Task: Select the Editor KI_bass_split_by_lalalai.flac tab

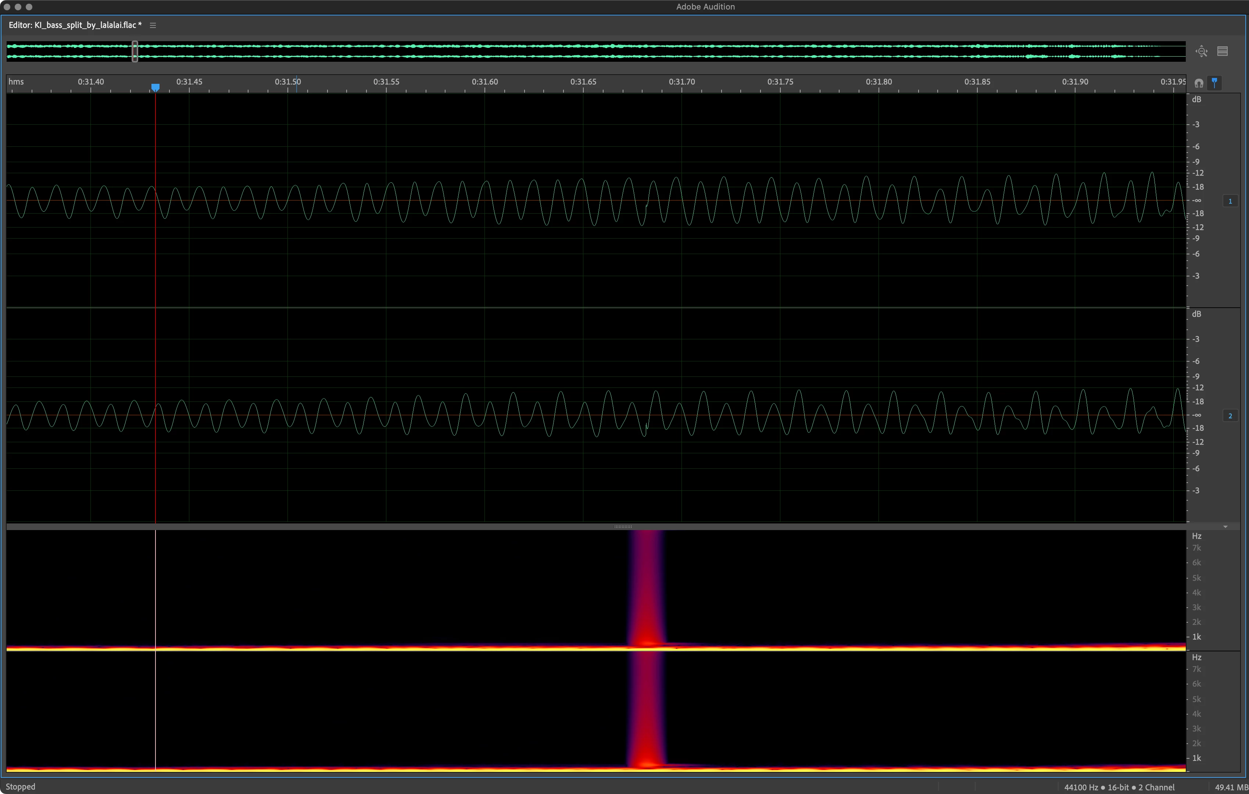Action: click(x=75, y=25)
